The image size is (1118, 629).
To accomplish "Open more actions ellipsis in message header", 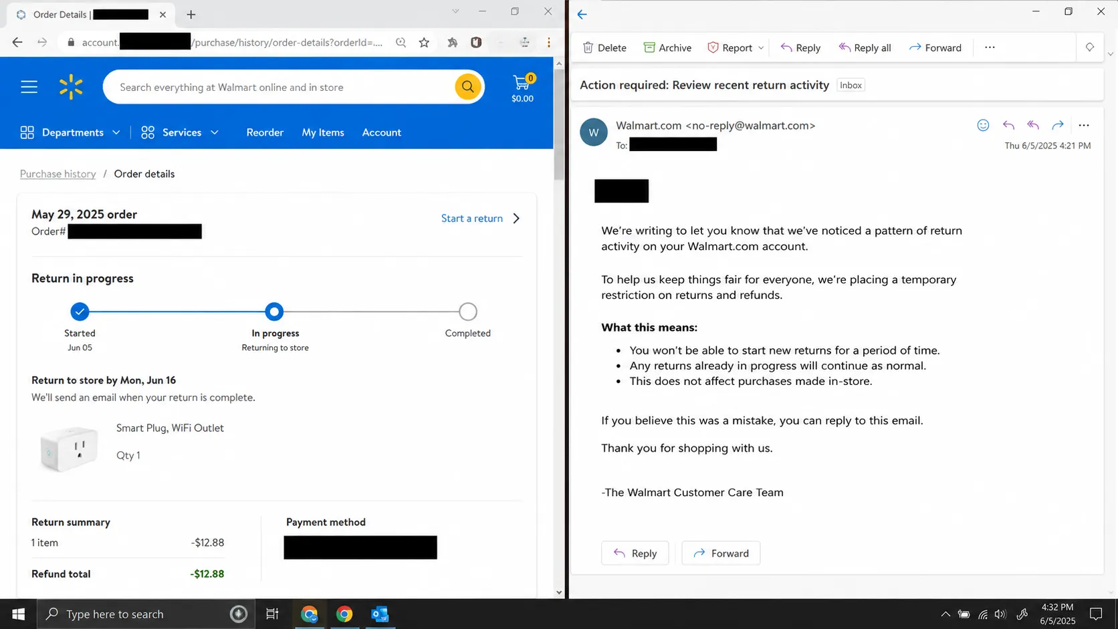I will click(x=1084, y=125).
